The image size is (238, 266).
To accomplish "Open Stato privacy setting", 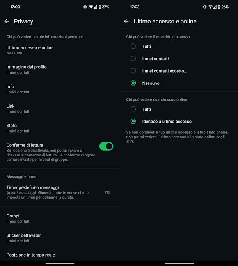I will pyautogui.click(x=18, y=128).
